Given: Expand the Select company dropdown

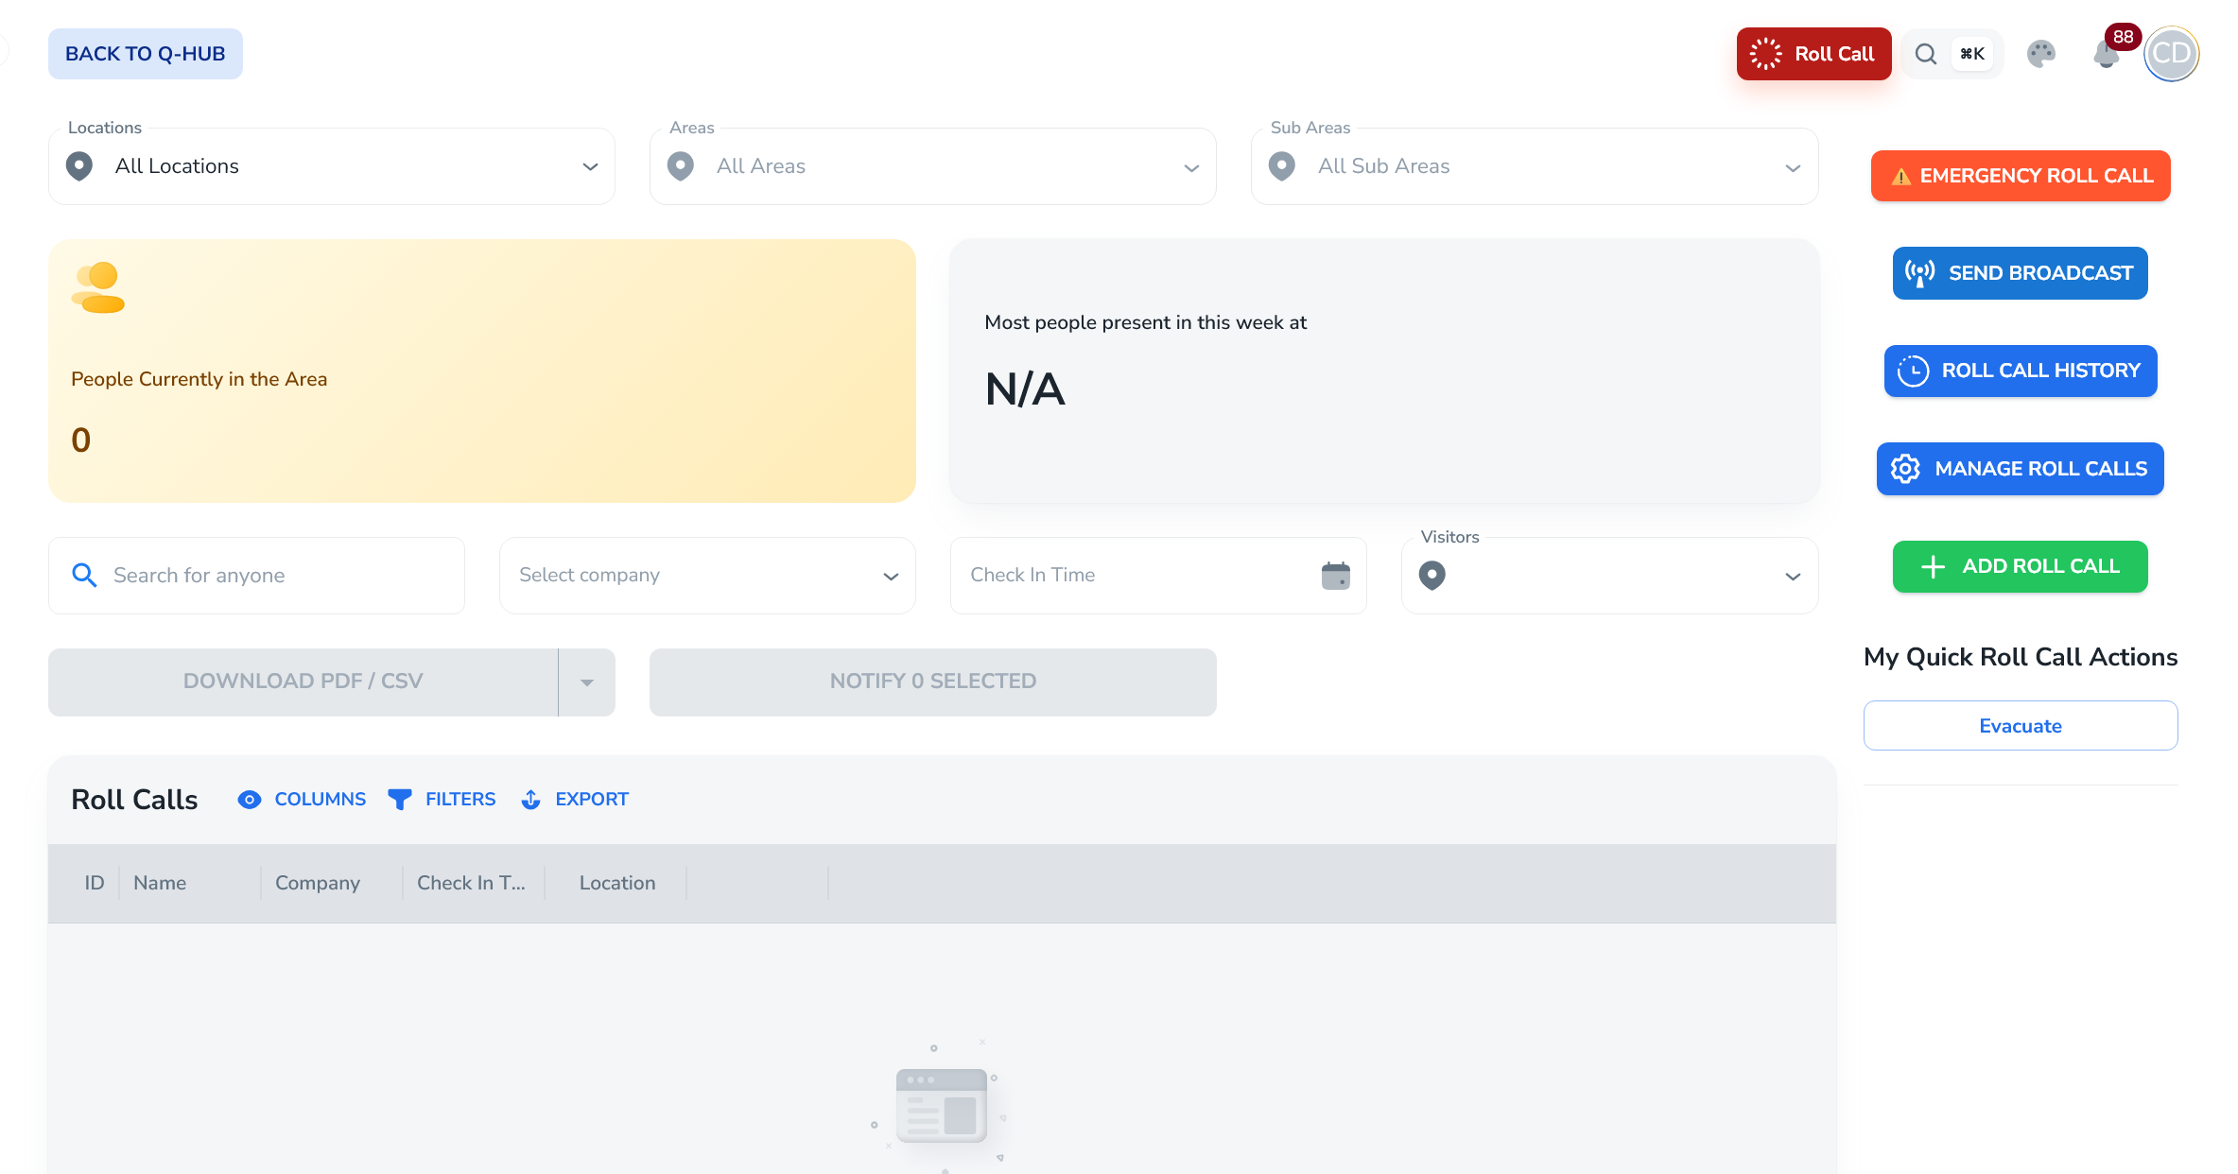Looking at the screenshot, I should pyautogui.click(x=890, y=576).
